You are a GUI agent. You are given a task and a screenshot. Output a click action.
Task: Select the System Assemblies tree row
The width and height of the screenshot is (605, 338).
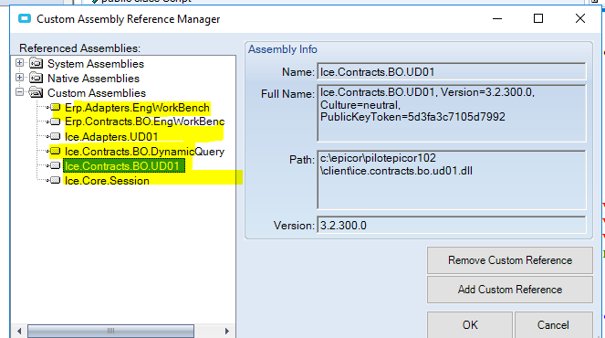96,64
